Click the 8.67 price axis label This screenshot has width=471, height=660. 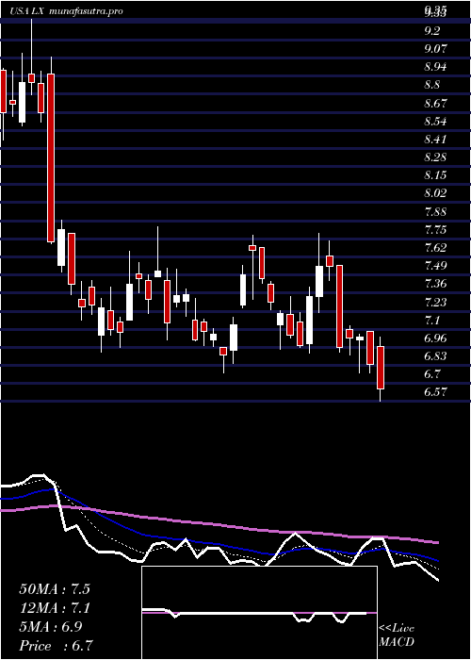[435, 103]
